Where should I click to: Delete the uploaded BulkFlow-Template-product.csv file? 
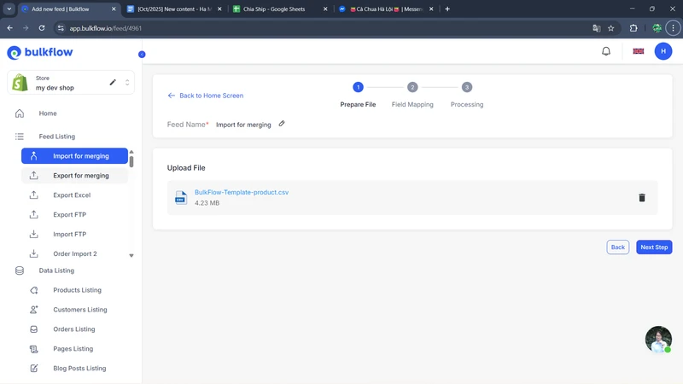point(642,198)
